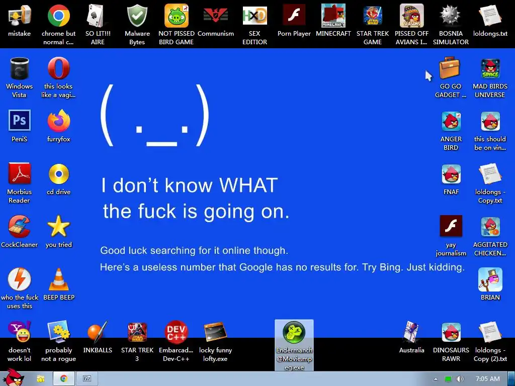The image size is (515, 386).
Task: Open the 'Morbius Reader' Adobe icon
Action: [20, 183]
